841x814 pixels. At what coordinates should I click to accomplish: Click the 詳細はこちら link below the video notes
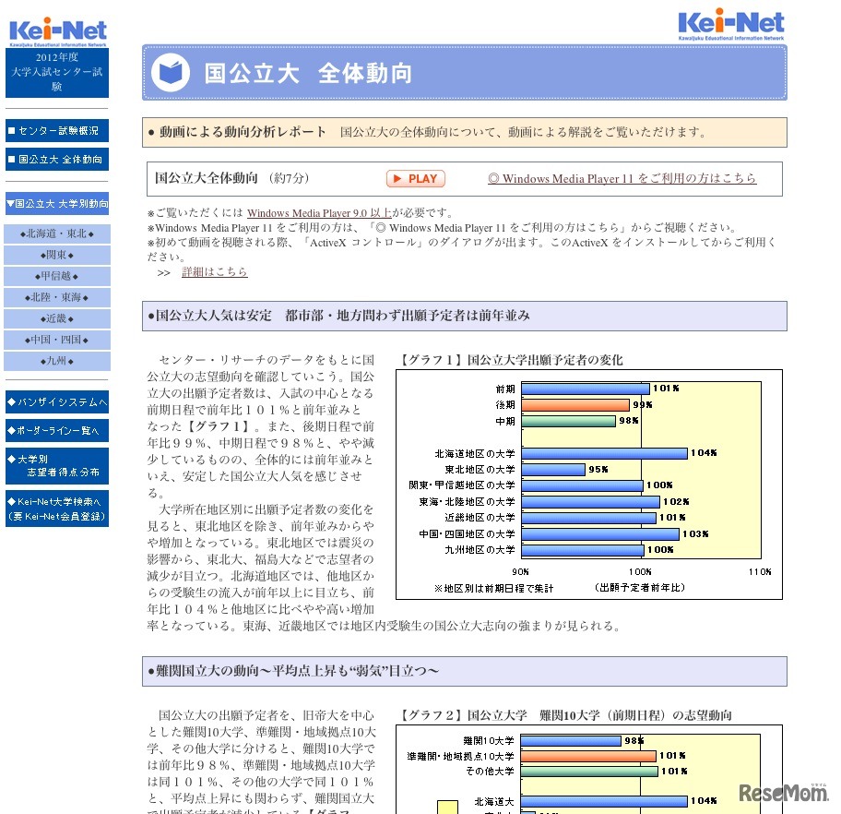pyautogui.click(x=215, y=272)
